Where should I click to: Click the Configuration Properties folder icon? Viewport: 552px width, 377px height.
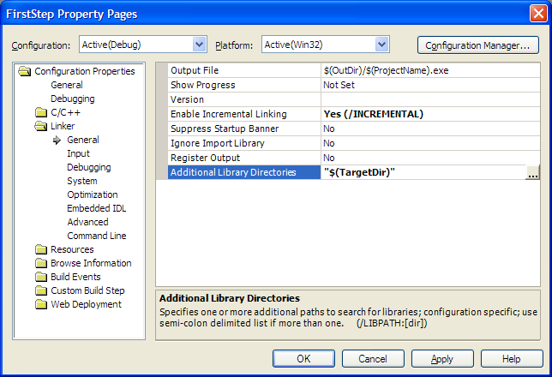point(24,72)
